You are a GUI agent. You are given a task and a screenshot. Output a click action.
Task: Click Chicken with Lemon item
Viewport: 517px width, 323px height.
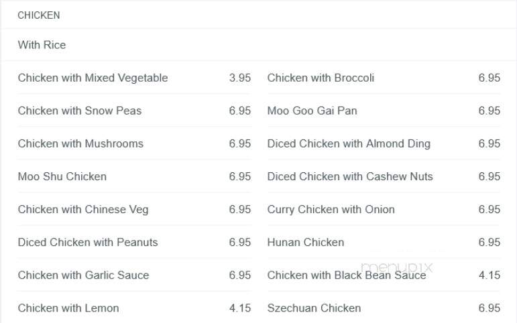coord(68,308)
